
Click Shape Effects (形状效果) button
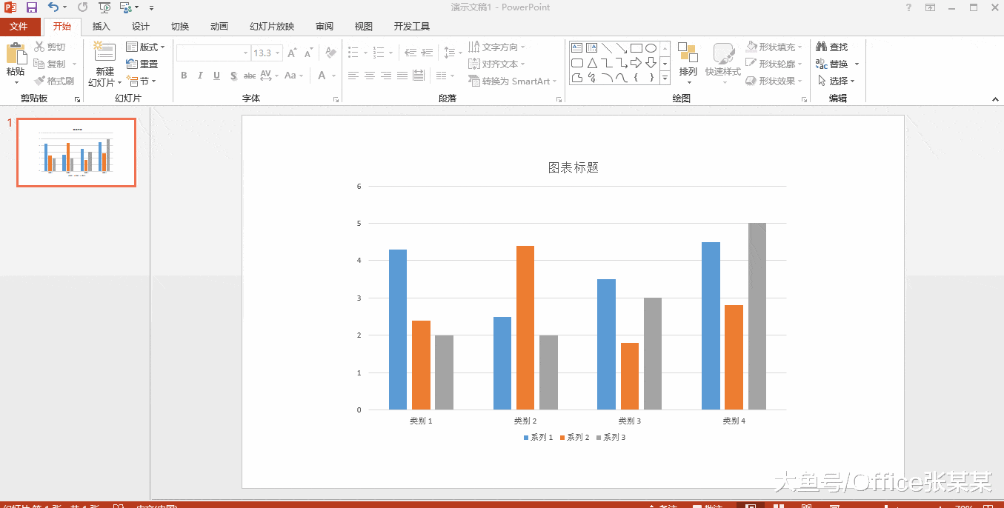click(x=774, y=81)
